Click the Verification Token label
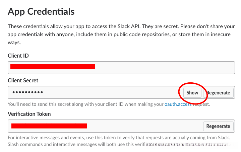Image resolution: width=241 pixels, height=152 pixels. [29, 114]
